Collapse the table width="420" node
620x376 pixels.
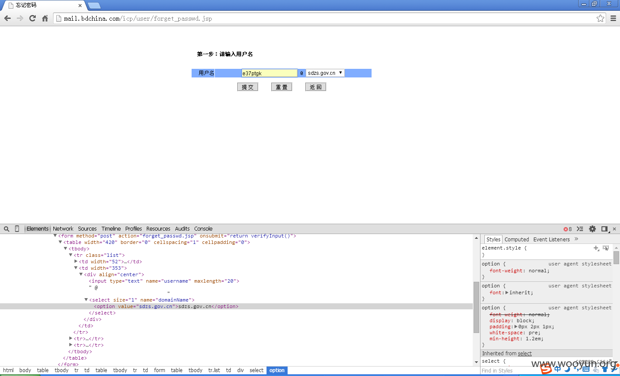[x=60, y=242]
